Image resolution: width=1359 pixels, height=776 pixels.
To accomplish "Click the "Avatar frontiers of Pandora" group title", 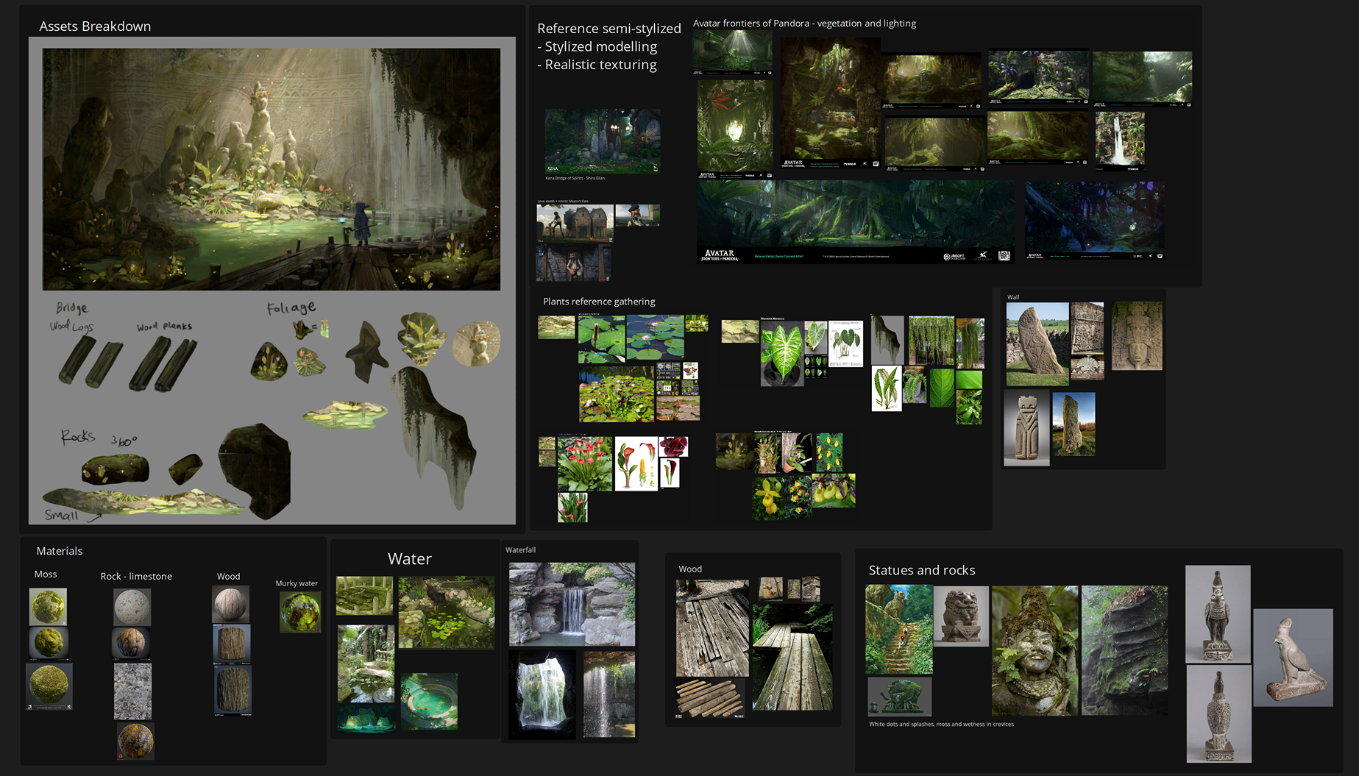I will click(804, 24).
